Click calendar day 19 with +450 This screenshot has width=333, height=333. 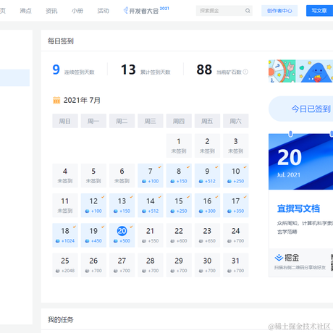[x=93, y=235]
